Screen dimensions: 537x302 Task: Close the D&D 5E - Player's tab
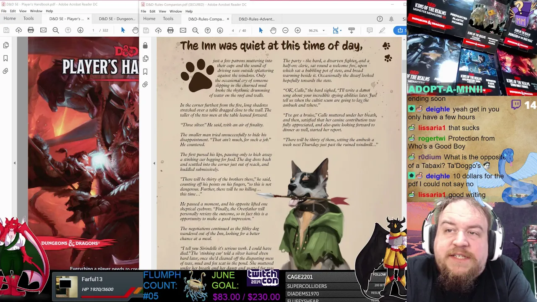pyautogui.click(x=88, y=19)
